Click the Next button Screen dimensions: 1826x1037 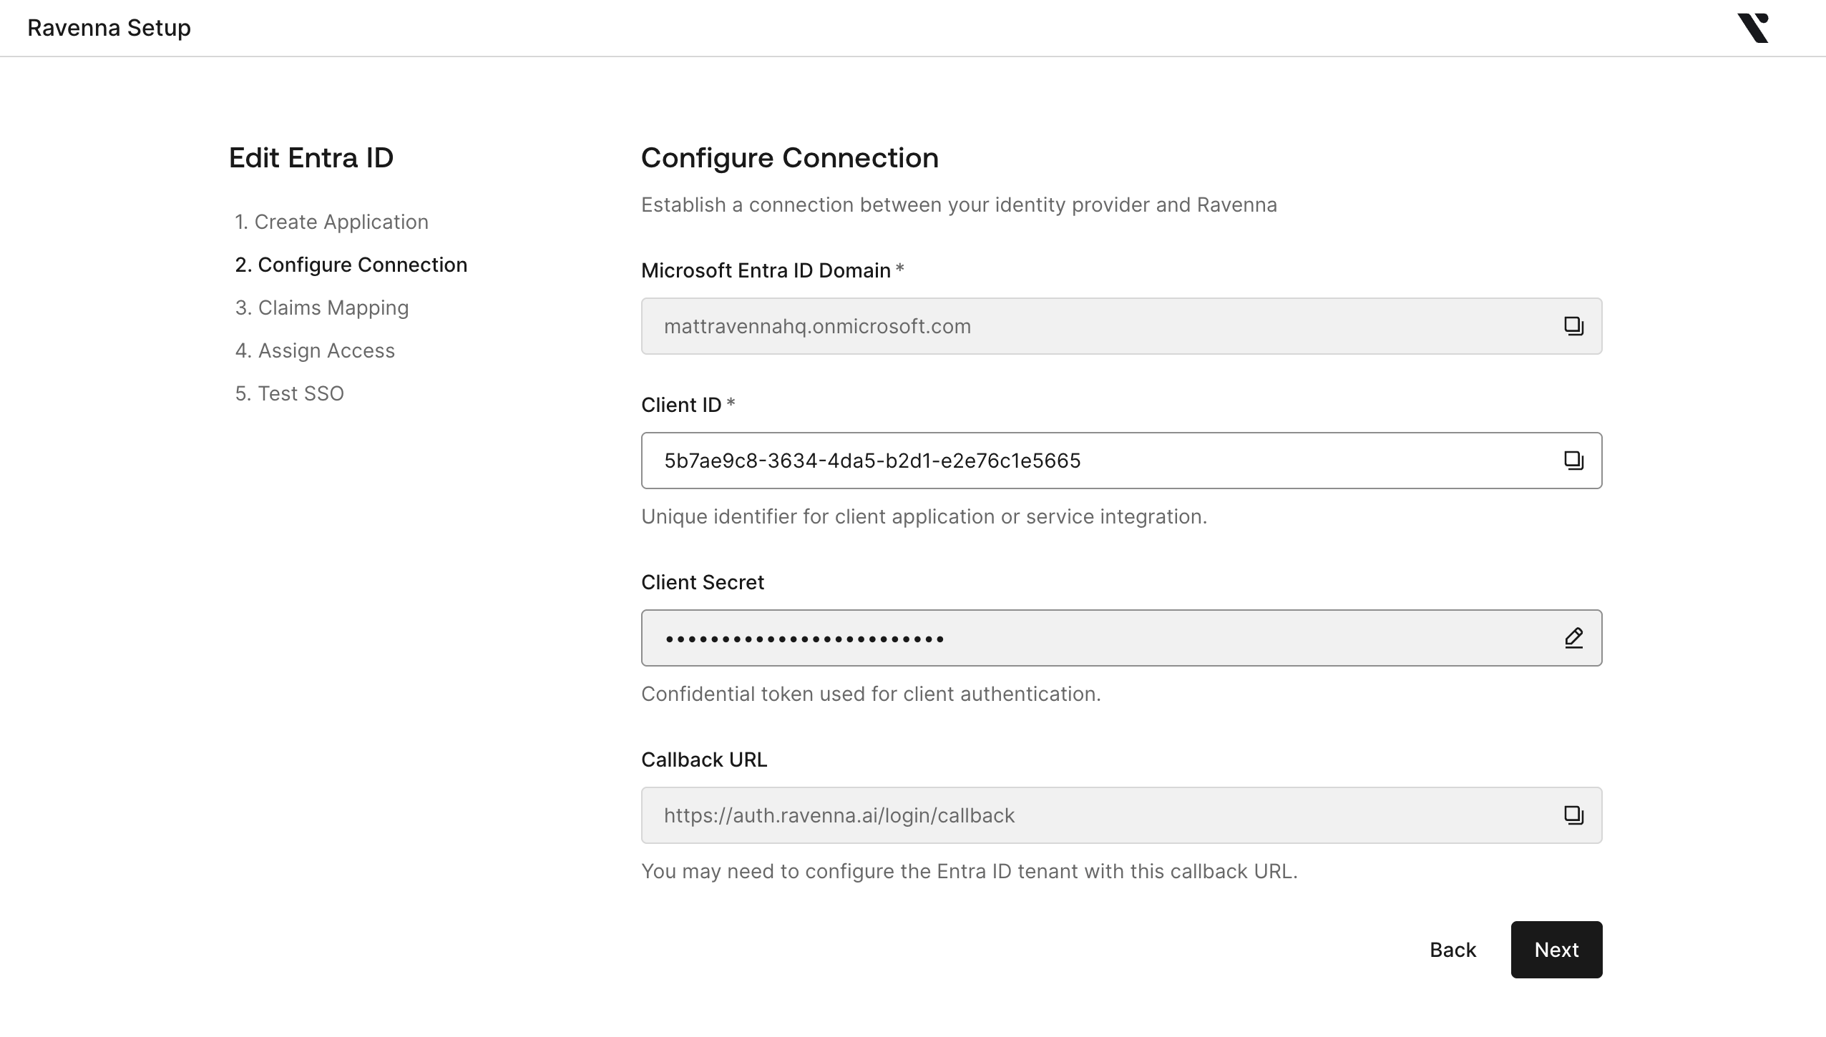tap(1556, 950)
